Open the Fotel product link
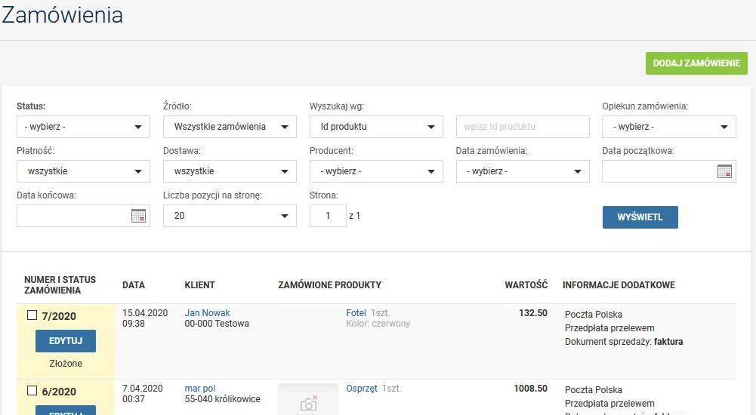This screenshot has width=756, height=415. (356, 312)
